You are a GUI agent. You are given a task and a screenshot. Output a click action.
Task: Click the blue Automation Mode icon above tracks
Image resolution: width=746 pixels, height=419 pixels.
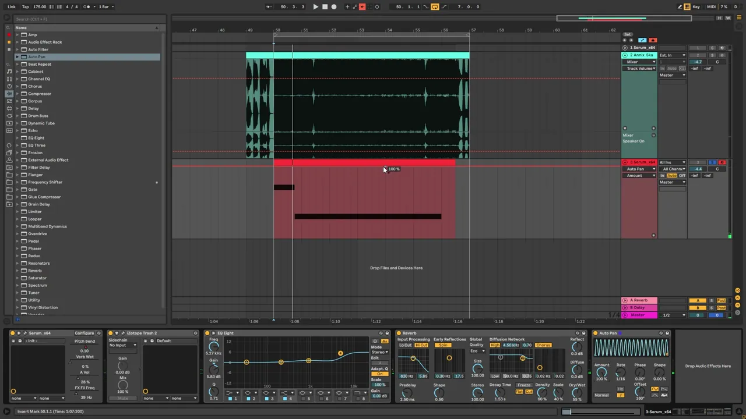[x=642, y=40]
